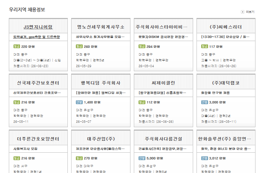This screenshot has width=267, height=173.
Task: Click the 연봉 badge next to 5,000 만원
Action: [x=142, y=158]
